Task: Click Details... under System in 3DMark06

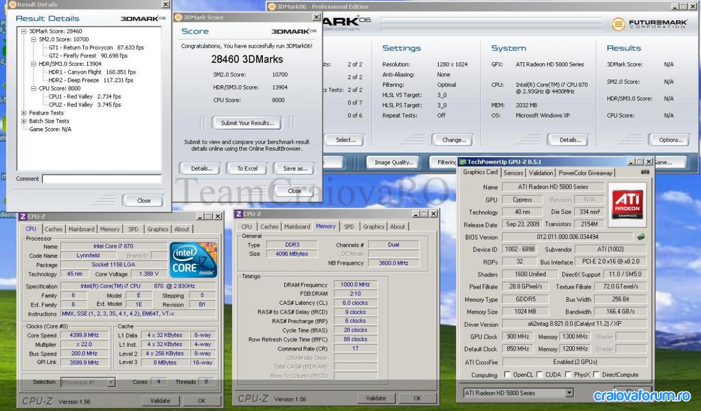Action: [570, 140]
